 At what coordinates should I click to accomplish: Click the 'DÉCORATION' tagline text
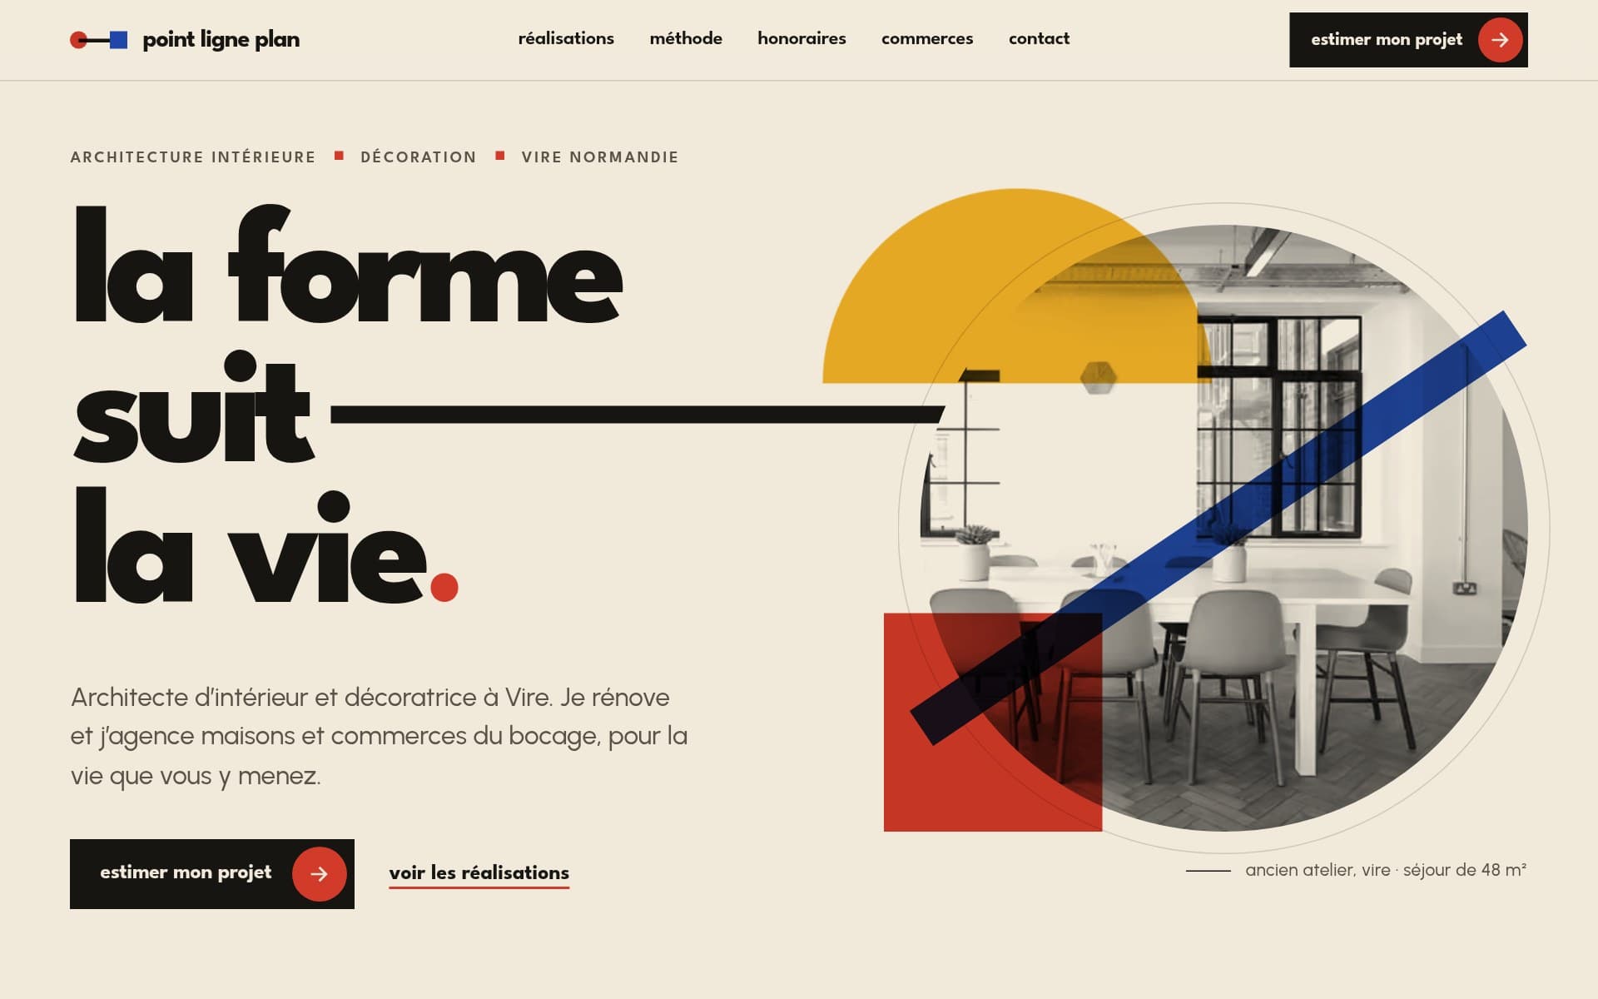[x=419, y=157]
